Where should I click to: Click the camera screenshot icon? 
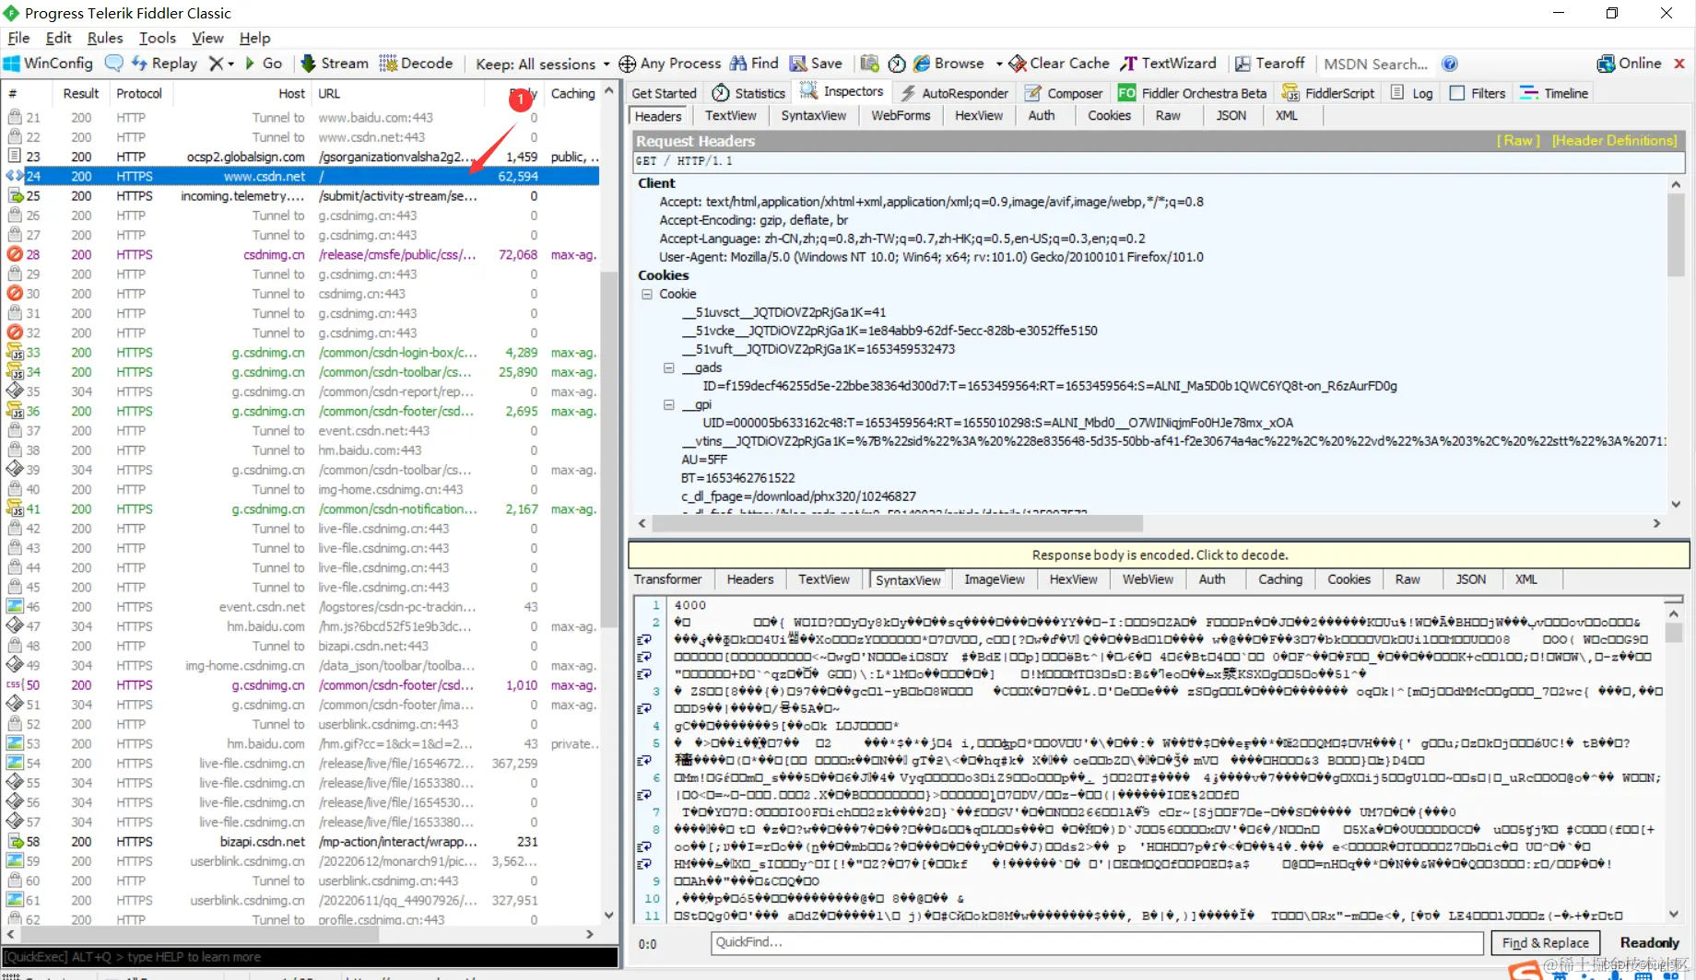869,64
